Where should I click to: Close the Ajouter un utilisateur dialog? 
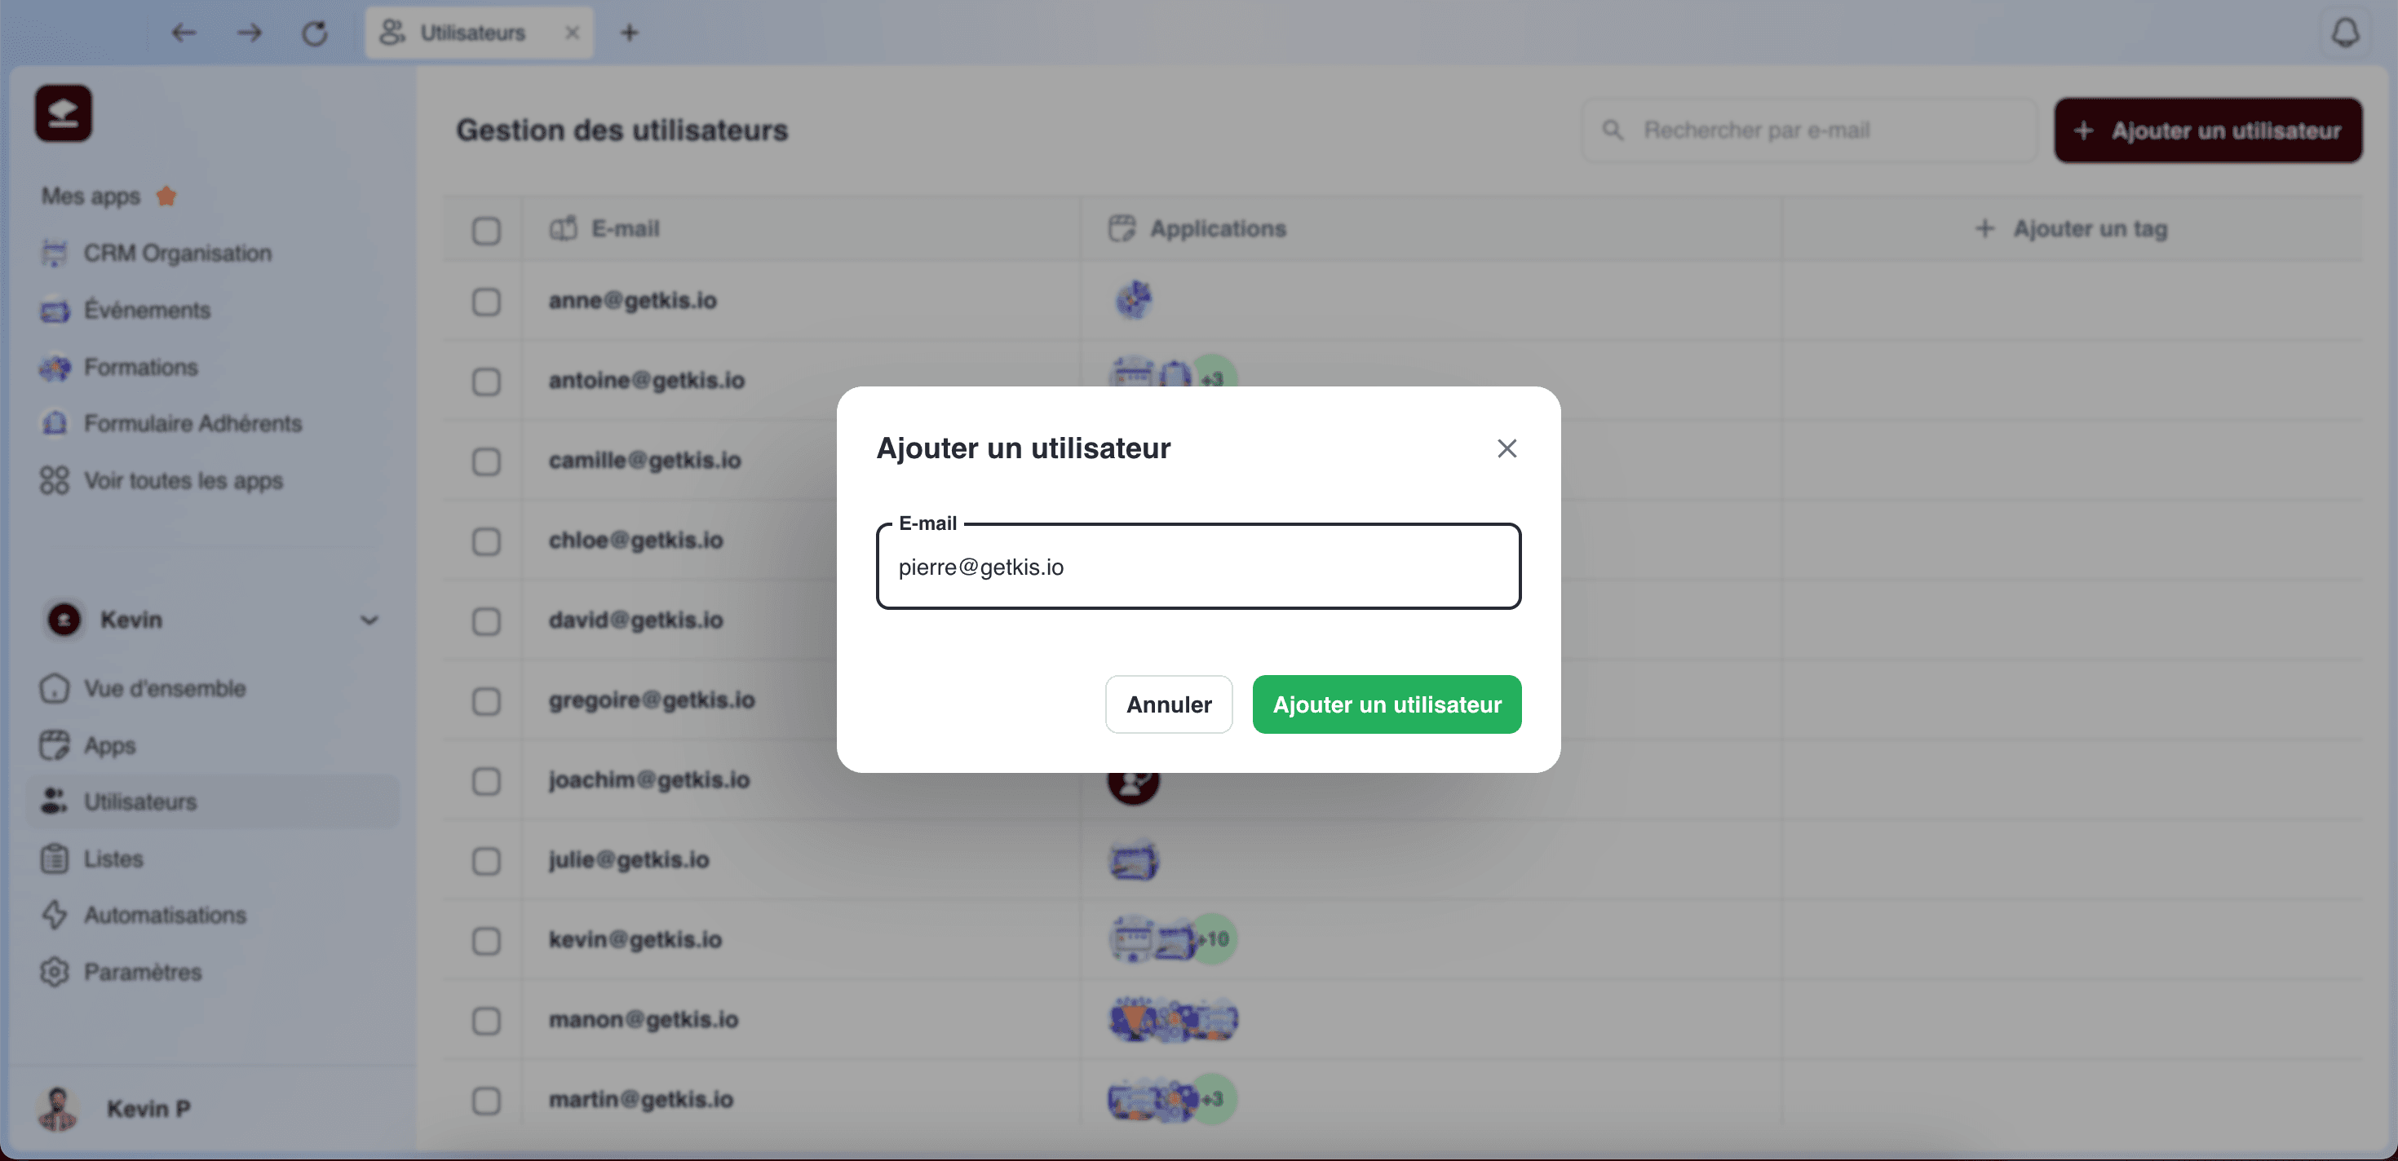click(1506, 448)
